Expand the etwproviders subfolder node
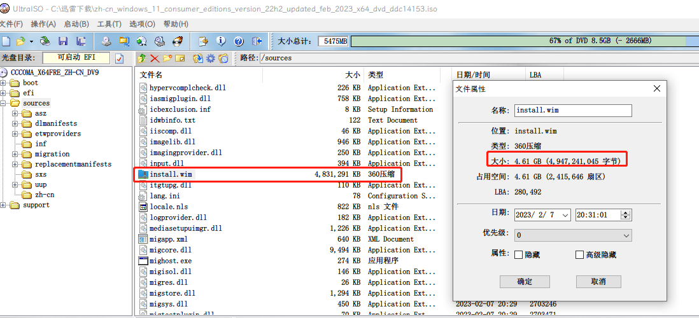This screenshot has height=318, width=699. pos(15,134)
